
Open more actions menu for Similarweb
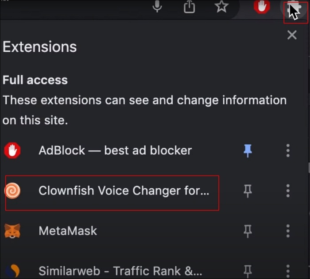tap(288, 271)
